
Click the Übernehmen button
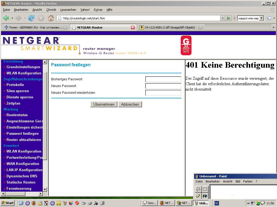104,104
